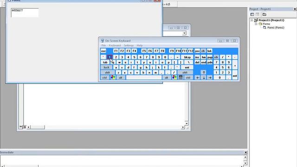The height and width of the screenshot is (167, 297).
Task: Click code window horizontal scrollbar right arrow
Action: pos(183,127)
